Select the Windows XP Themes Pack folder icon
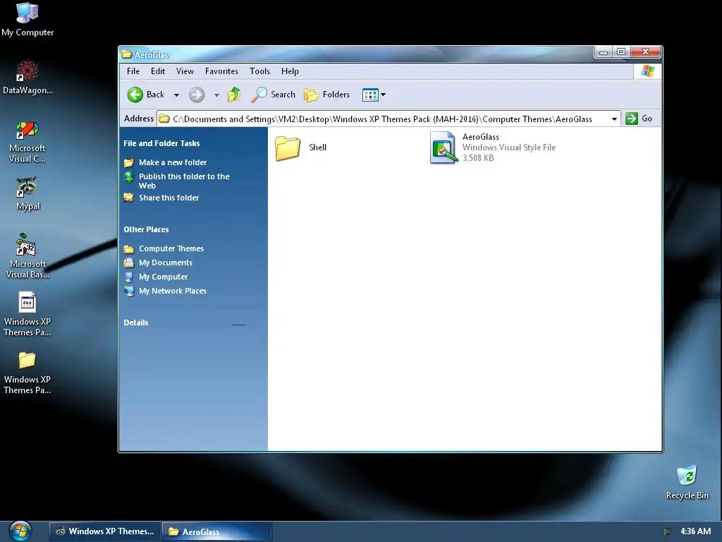Screen dimensions: 722x542 click(27, 360)
